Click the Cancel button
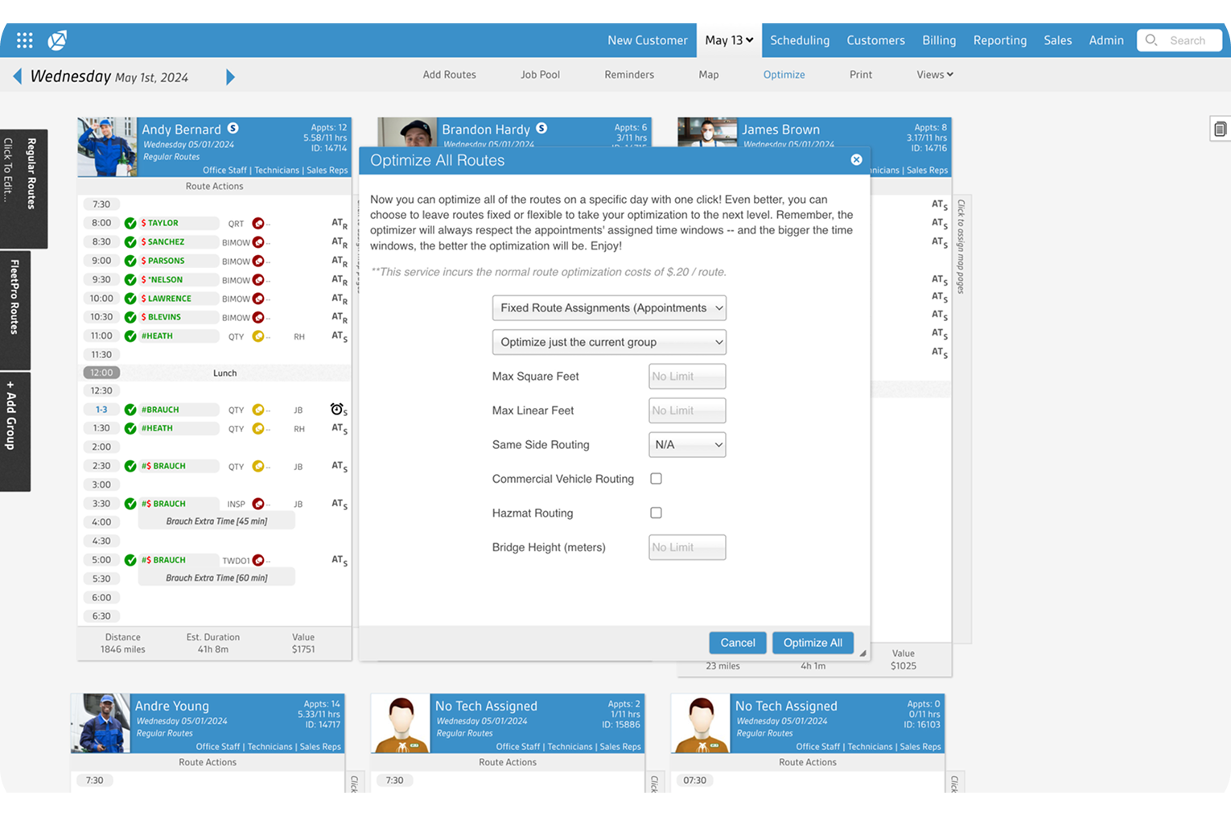Image resolution: width=1231 pixels, height=816 pixels. [x=738, y=643]
